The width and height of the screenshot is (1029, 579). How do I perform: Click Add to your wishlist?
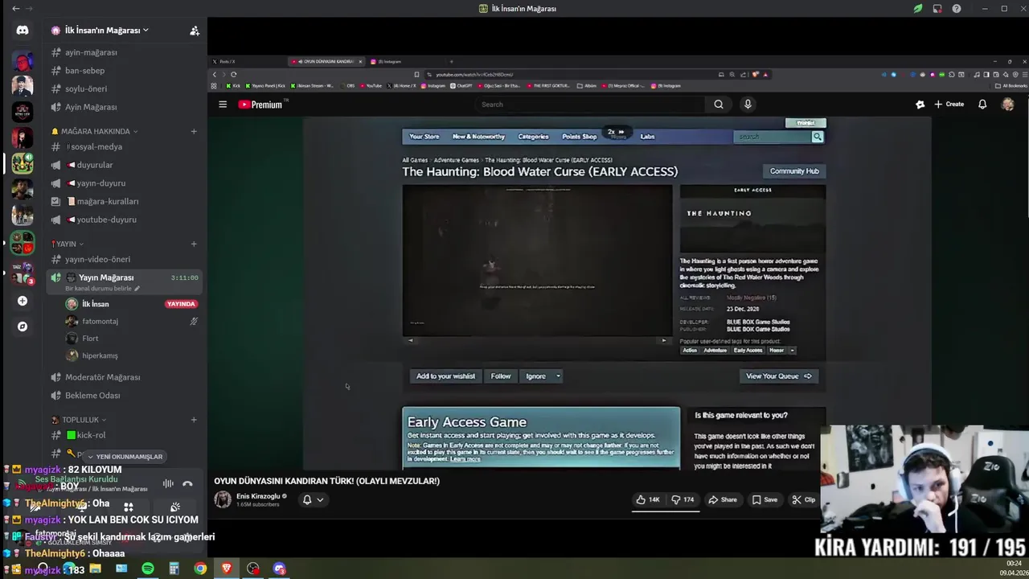coord(445,376)
